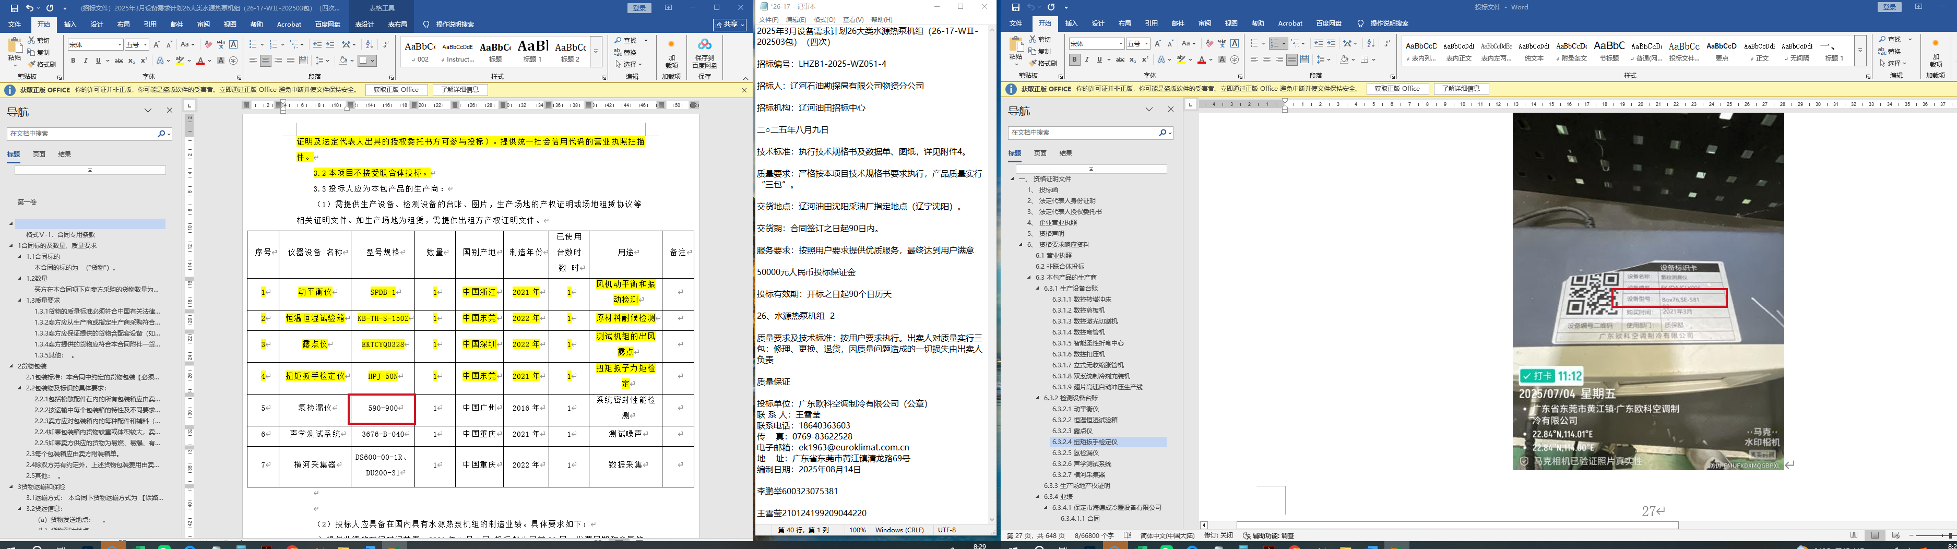Copy 复制 in right Word ribbon
Viewport: 1957px width, 549px height.
coord(1039,51)
